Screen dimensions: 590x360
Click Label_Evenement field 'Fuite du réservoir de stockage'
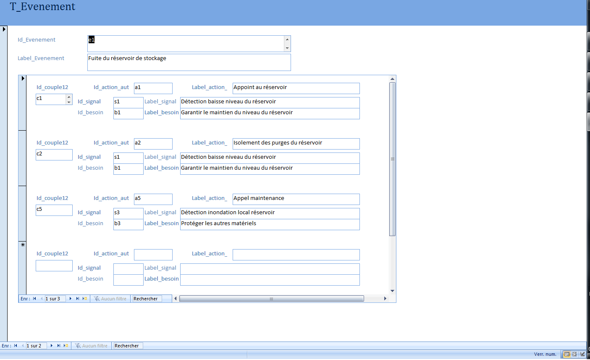point(189,62)
